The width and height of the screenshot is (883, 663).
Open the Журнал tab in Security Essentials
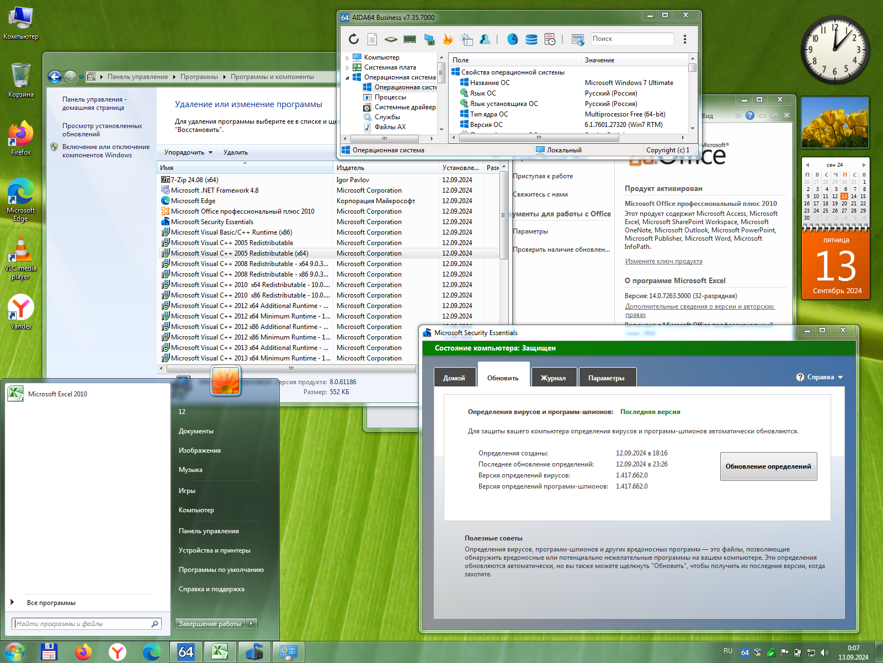click(x=553, y=378)
